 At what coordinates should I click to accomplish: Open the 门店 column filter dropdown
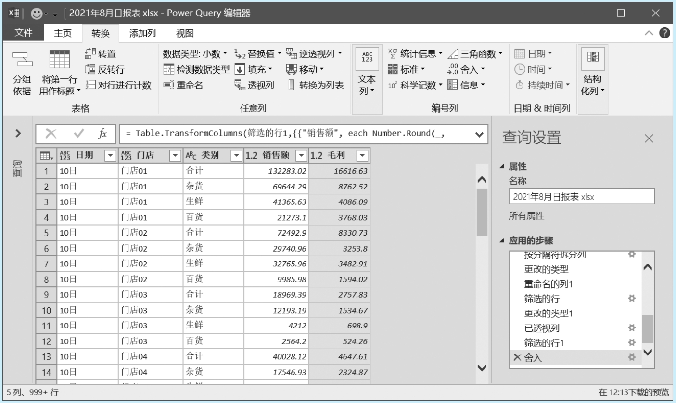175,155
